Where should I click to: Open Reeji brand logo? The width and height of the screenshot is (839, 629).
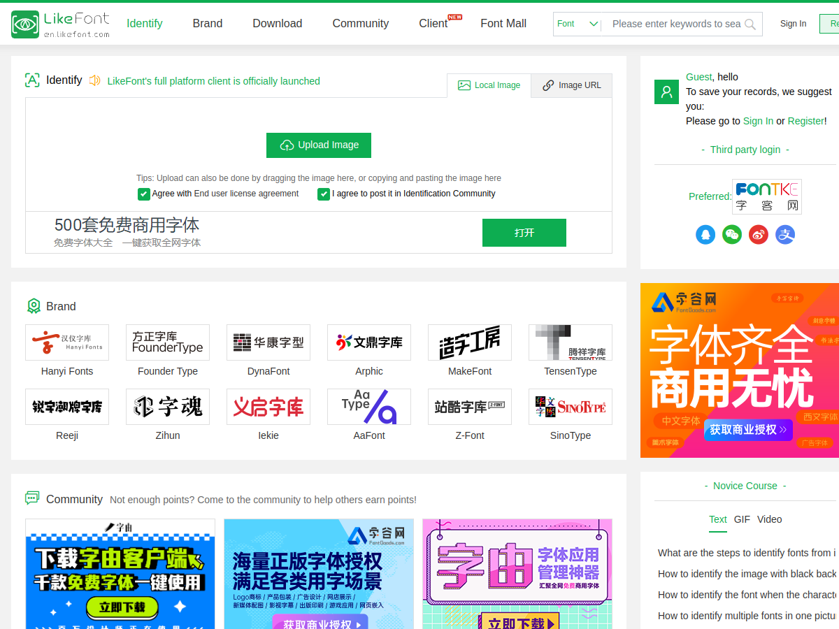click(67, 407)
